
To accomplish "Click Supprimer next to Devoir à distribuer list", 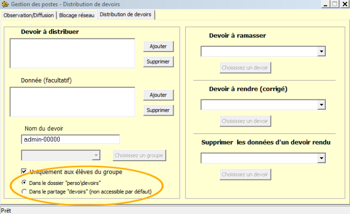I will click(158, 62).
